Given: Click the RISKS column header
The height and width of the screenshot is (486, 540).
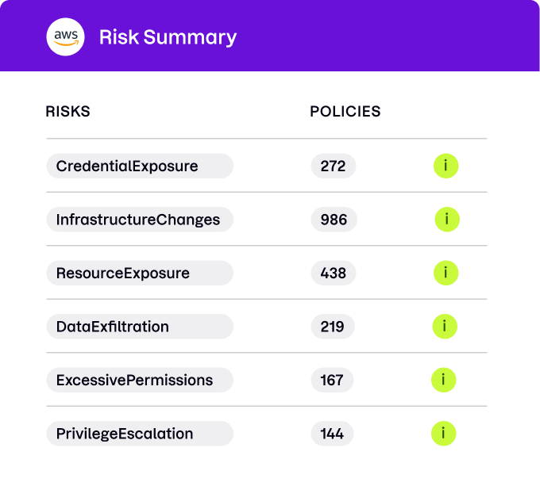Looking at the screenshot, I should [x=68, y=112].
